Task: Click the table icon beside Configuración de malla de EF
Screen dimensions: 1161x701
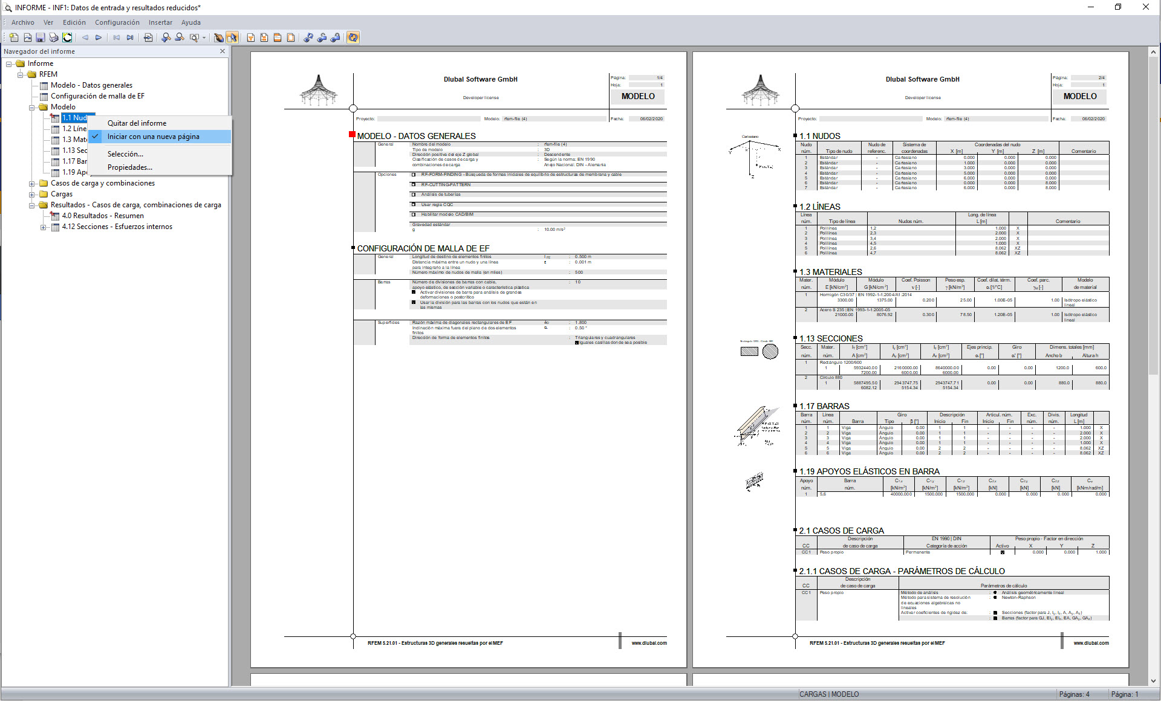Action: click(x=44, y=96)
